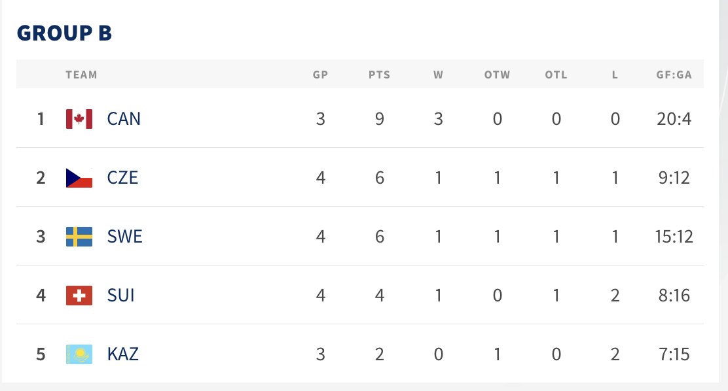Screen dimensions: 728x391
Task: Open the SUI team page
Action: (120, 296)
